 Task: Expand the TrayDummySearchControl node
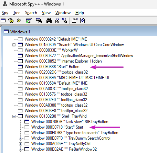point(20,138)
